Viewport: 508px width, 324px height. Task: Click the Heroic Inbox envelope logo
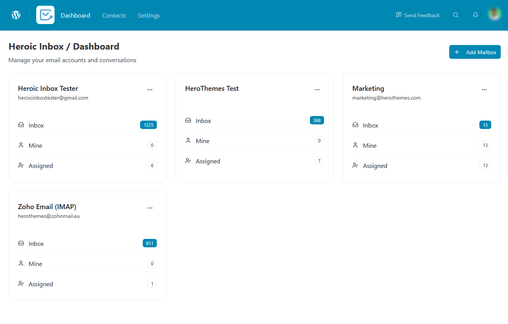[x=45, y=15]
